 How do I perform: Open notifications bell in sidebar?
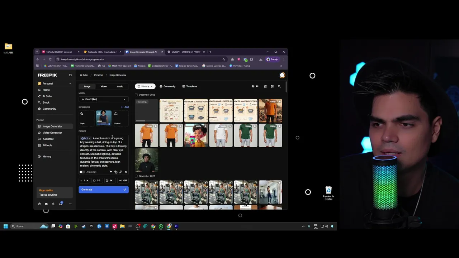pos(61,204)
